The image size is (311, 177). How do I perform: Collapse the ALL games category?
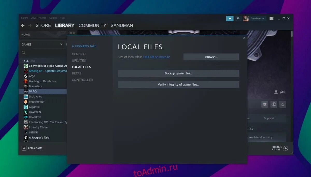[22, 61]
